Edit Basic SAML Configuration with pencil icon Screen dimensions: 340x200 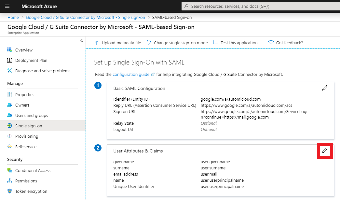coord(324,88)
